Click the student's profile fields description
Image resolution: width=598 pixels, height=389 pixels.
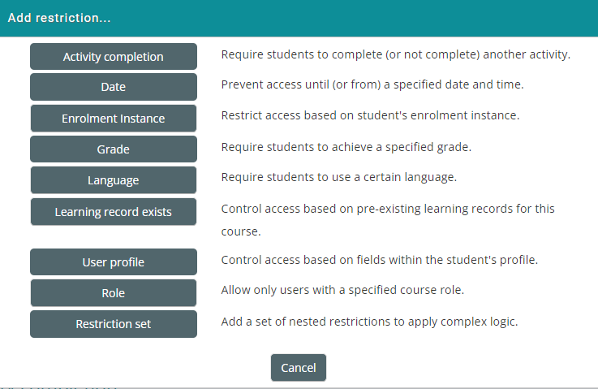tap(380, 260)
